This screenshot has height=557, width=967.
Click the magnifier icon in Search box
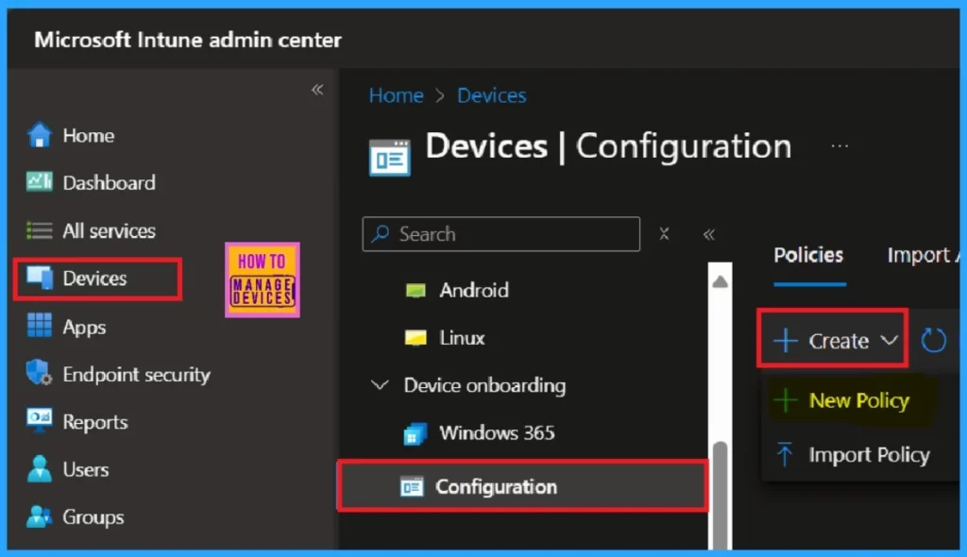pos(381,233)
